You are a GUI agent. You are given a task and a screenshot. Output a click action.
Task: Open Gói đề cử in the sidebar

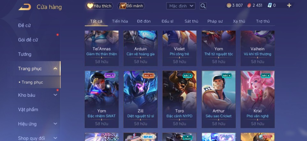(x=28, y=40)
